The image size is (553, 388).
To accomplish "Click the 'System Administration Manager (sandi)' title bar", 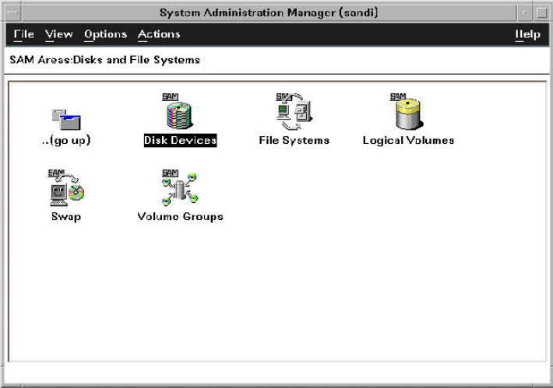I will 269,12.
